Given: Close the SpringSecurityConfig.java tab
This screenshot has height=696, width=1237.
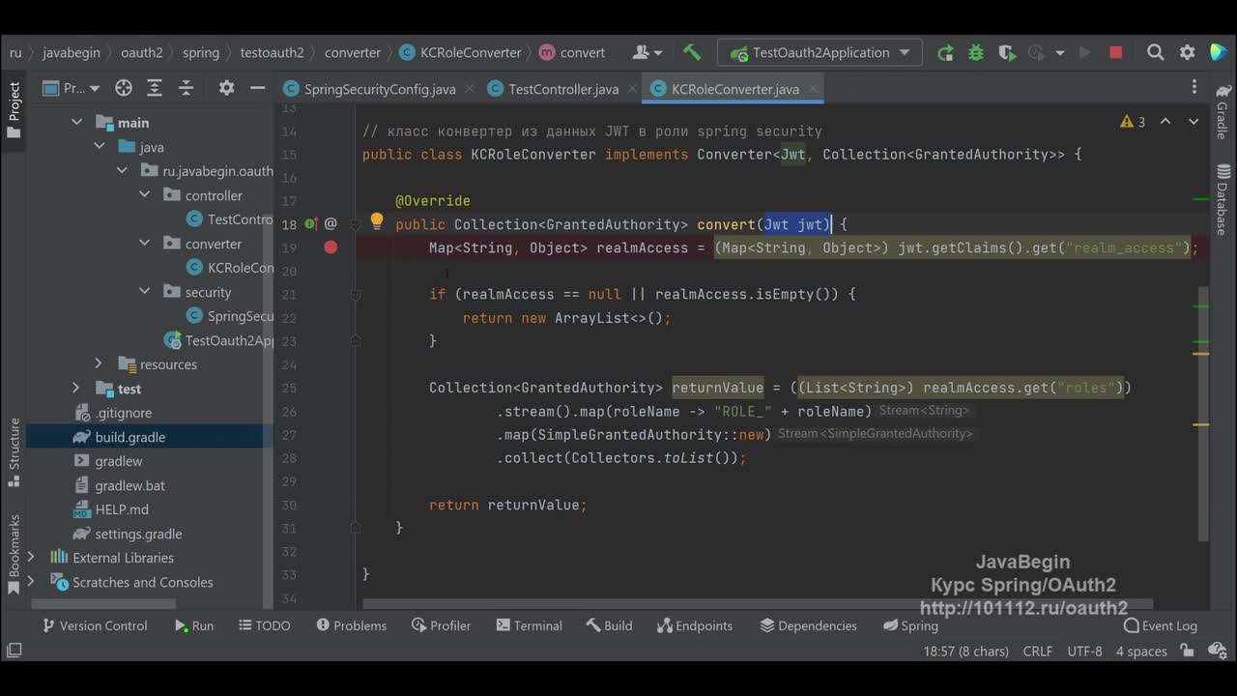Looking at the screenshot, I should 470,89.
